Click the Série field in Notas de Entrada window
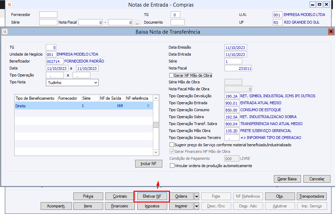The height and width of the screenshot is (214, 335). coord(48,23)
